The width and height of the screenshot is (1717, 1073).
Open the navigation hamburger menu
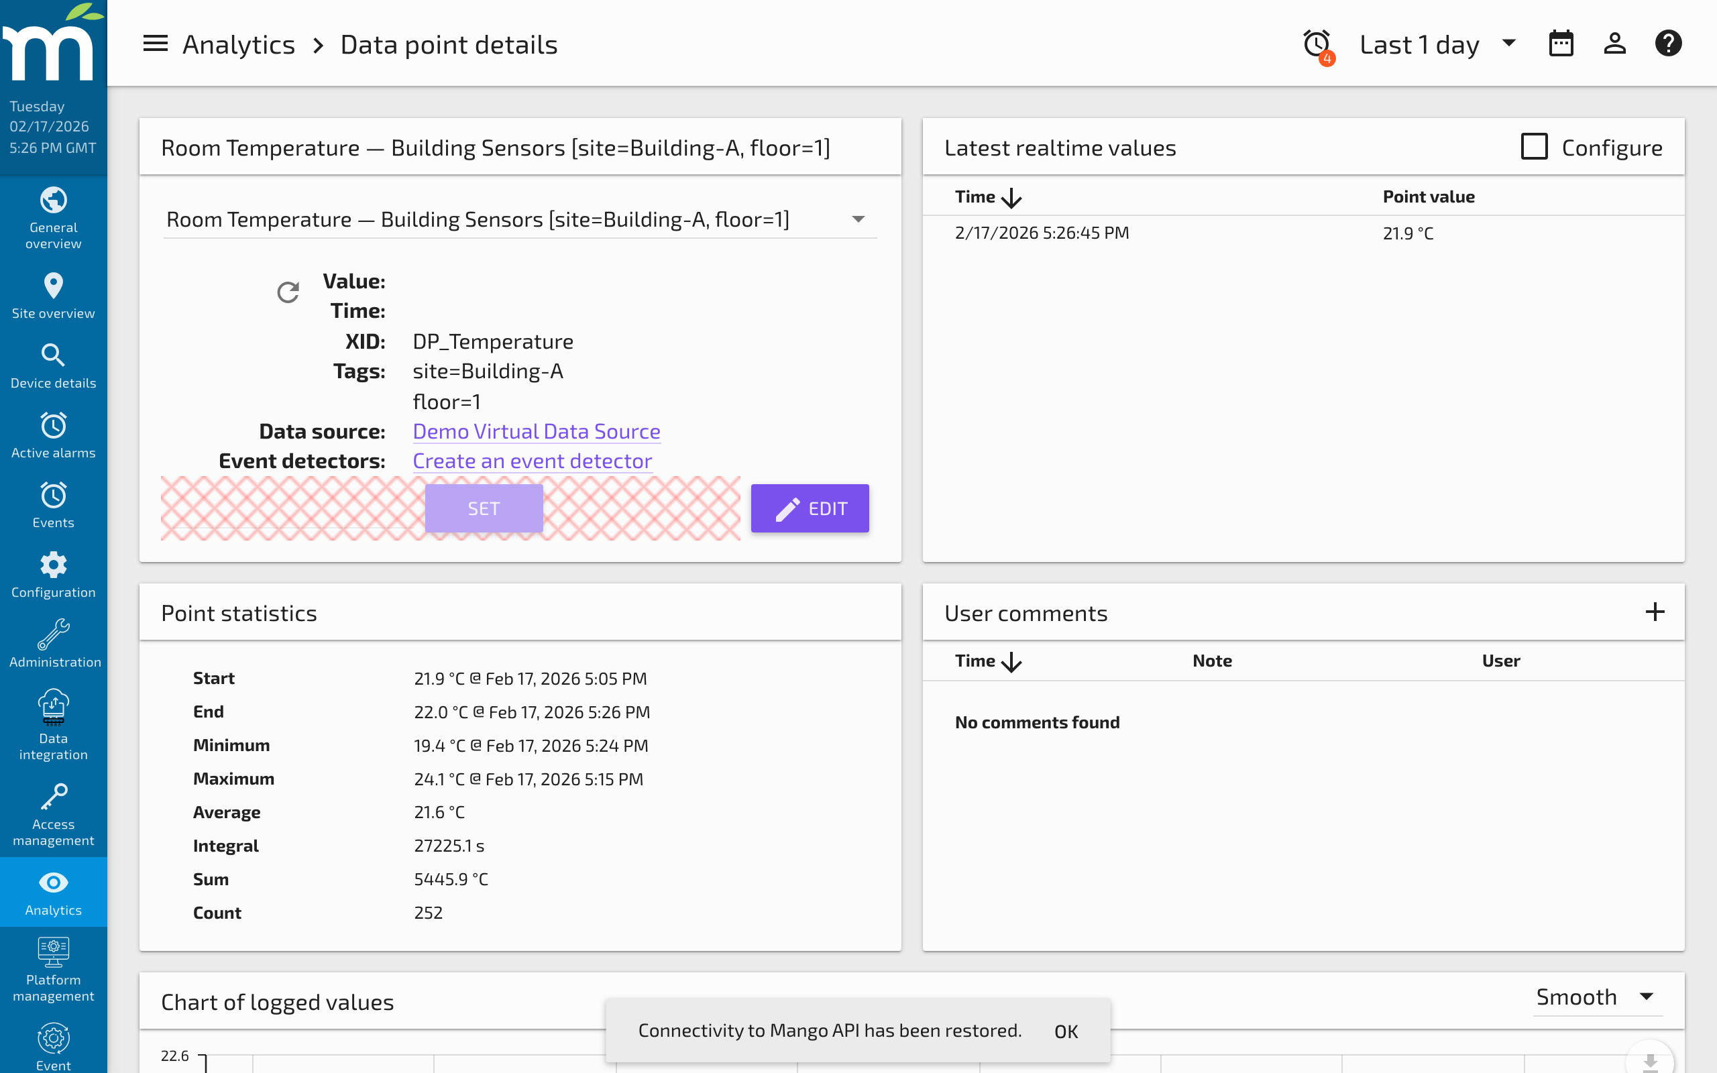[155, 44]
